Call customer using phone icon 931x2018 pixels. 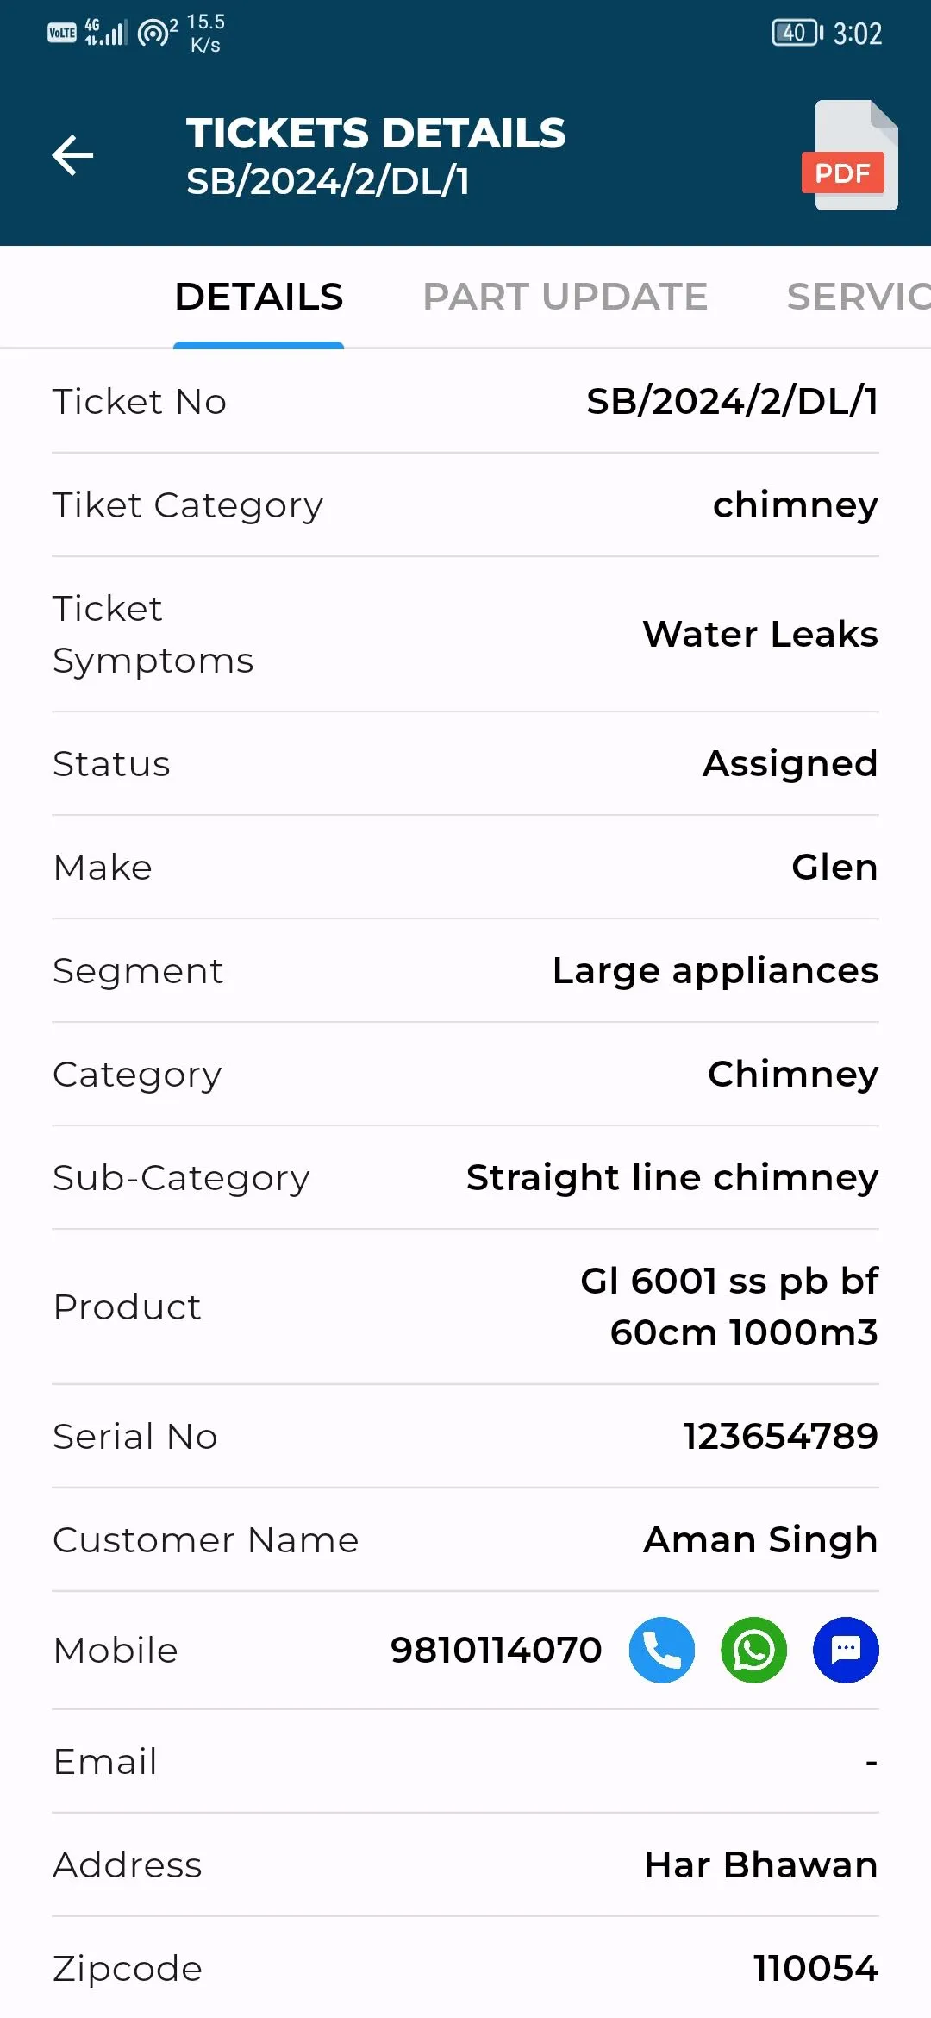point(661,1650)
